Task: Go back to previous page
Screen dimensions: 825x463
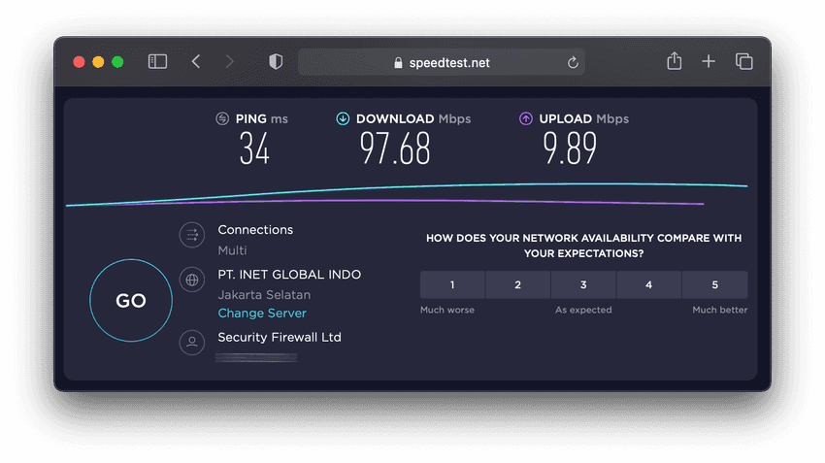Action: pyautogui.click(x=196, y=62)
